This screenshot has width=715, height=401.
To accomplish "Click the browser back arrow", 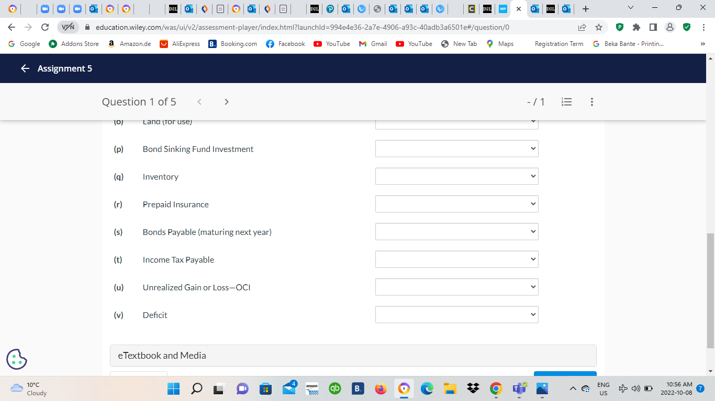I will 12,27.
